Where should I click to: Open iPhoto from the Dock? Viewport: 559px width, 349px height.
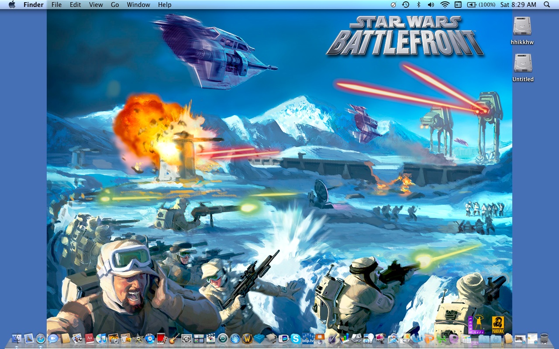114,339
